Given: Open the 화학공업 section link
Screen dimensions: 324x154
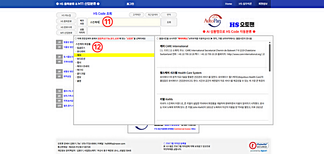Looking at the screenshot, I should pyautogui.click(x=67, y=77).
